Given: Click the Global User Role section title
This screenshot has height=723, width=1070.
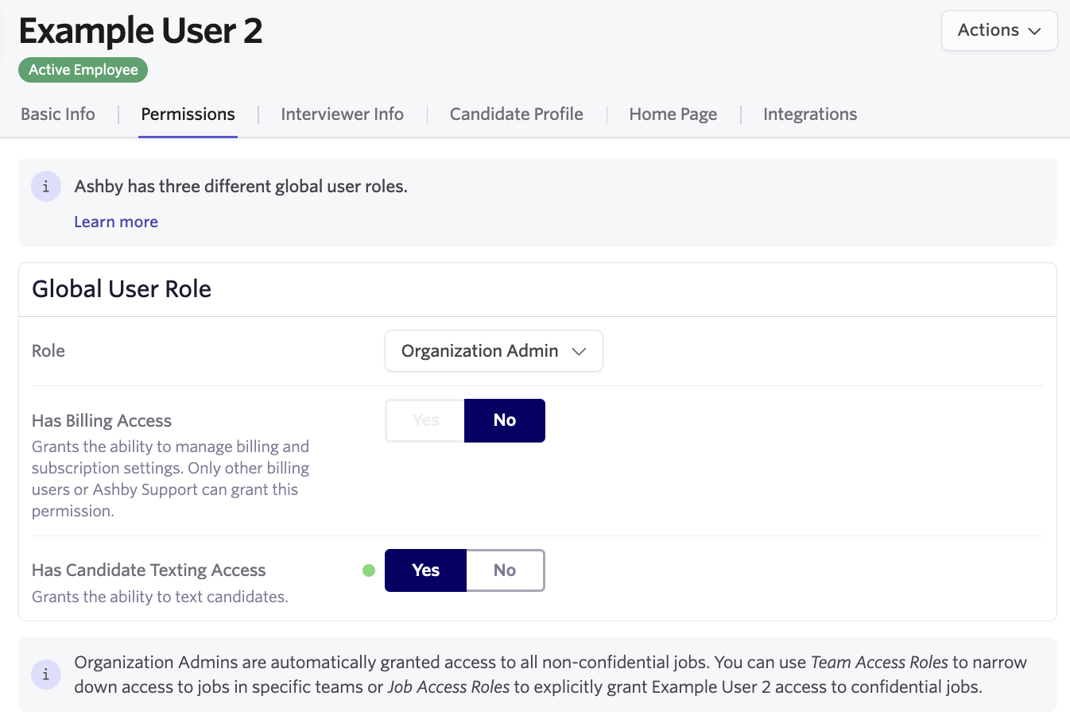Looking at the screenshot, I should tap(122, 288).
